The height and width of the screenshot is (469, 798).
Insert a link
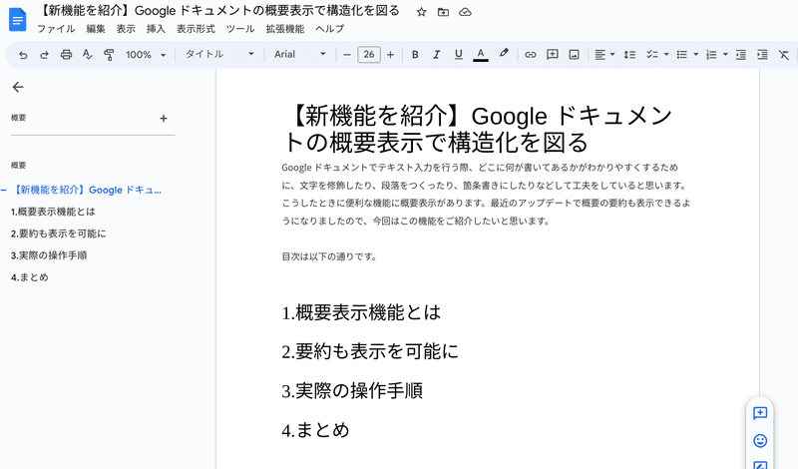pyautogui.click(x=531, y=55)
